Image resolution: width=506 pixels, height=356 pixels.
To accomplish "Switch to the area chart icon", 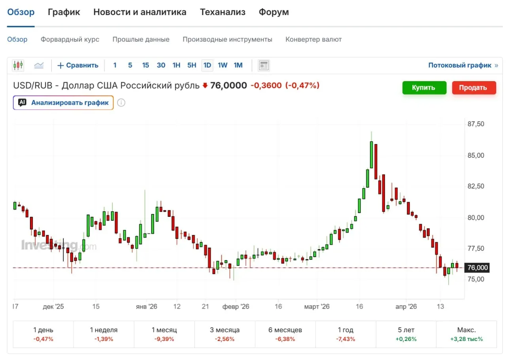I will (x=39, y=65).
